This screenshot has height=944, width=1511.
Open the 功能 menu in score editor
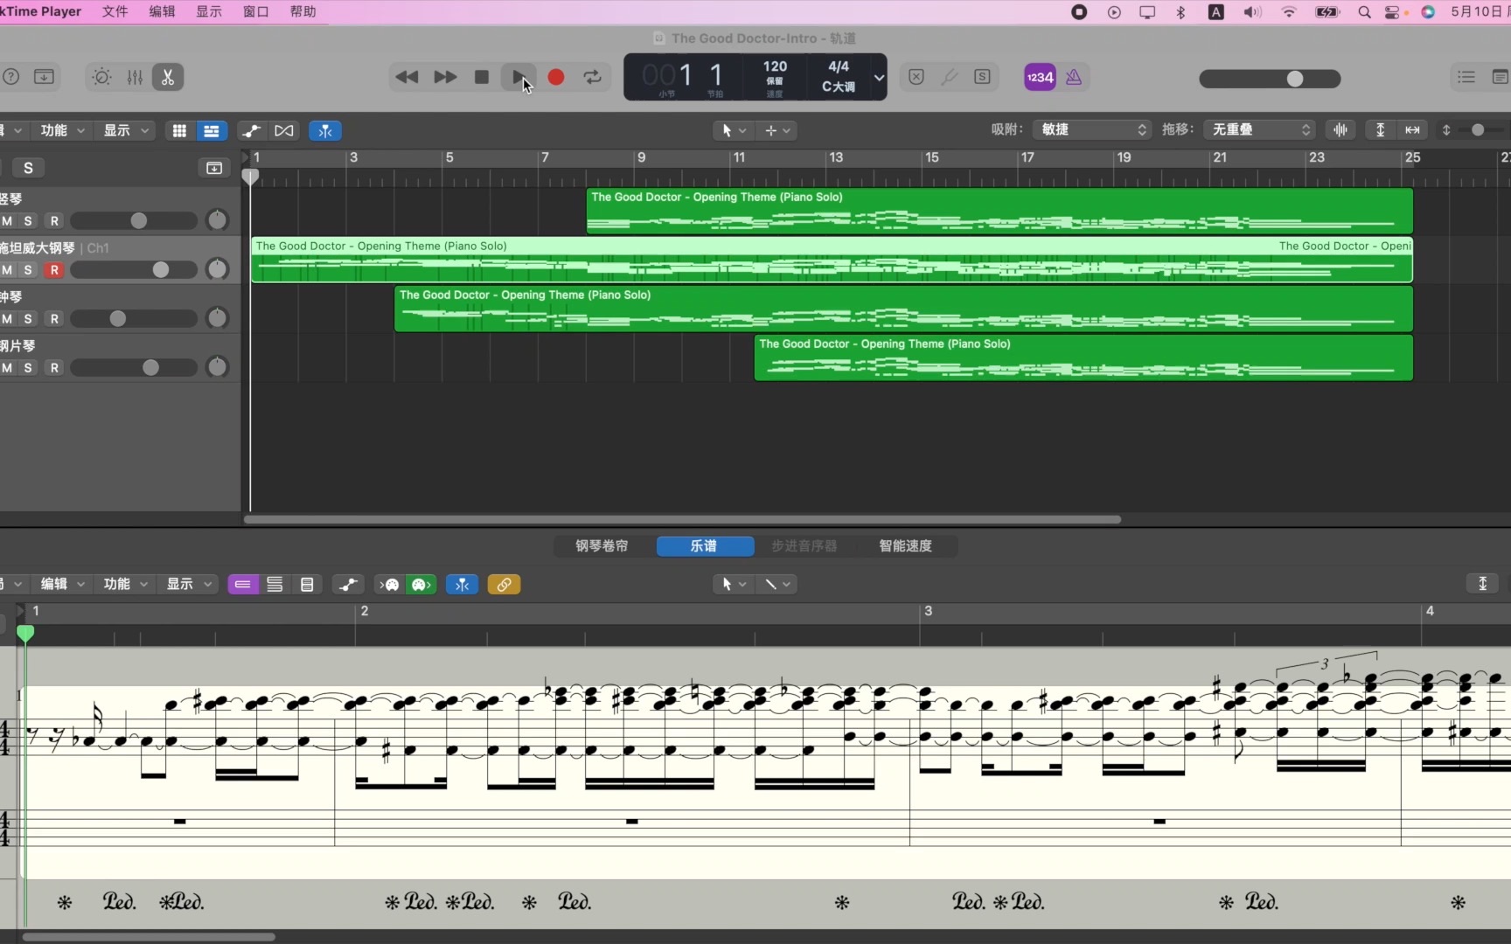click(x=124, y=584)
